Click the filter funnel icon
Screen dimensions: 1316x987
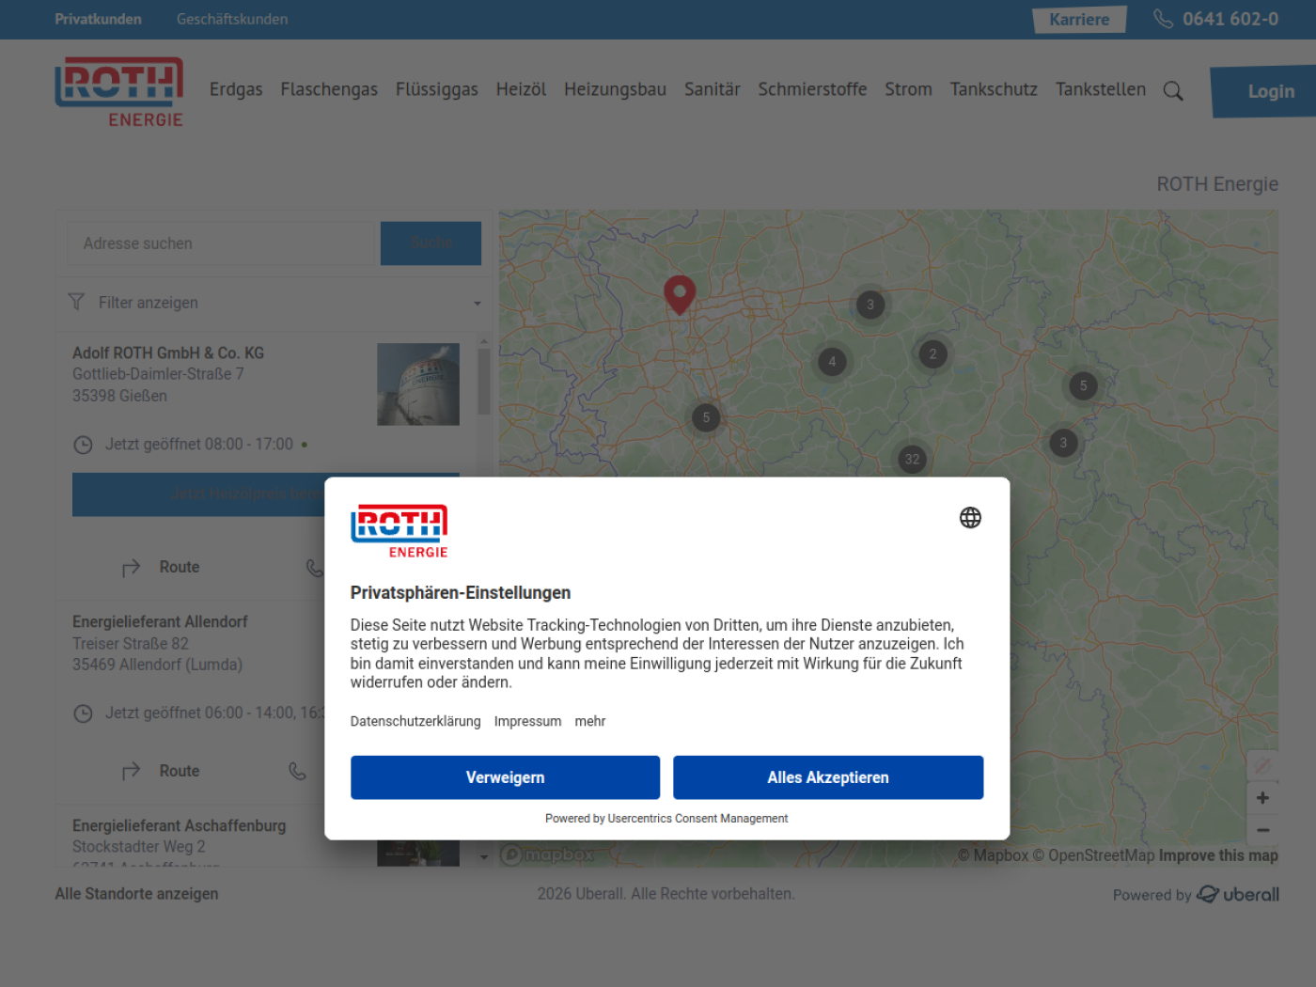76,302
